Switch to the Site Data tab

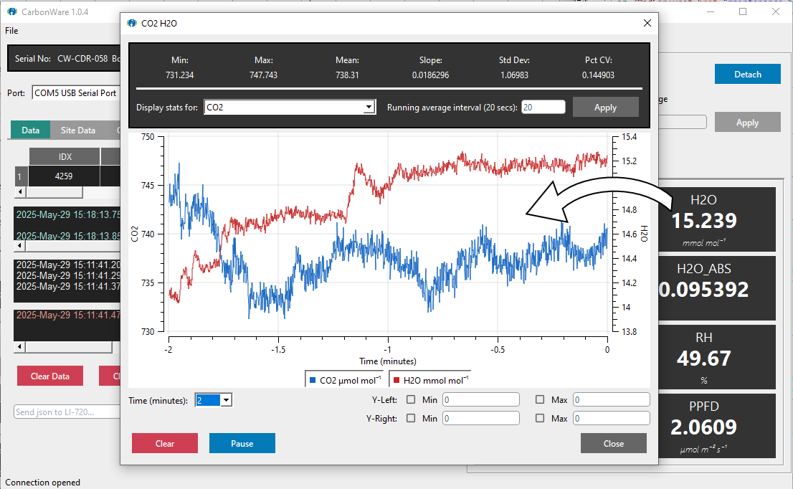pyautogui.click(x=78, y=130)
